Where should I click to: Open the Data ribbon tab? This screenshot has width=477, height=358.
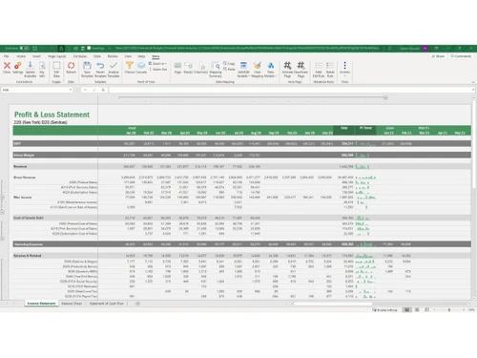97,56
